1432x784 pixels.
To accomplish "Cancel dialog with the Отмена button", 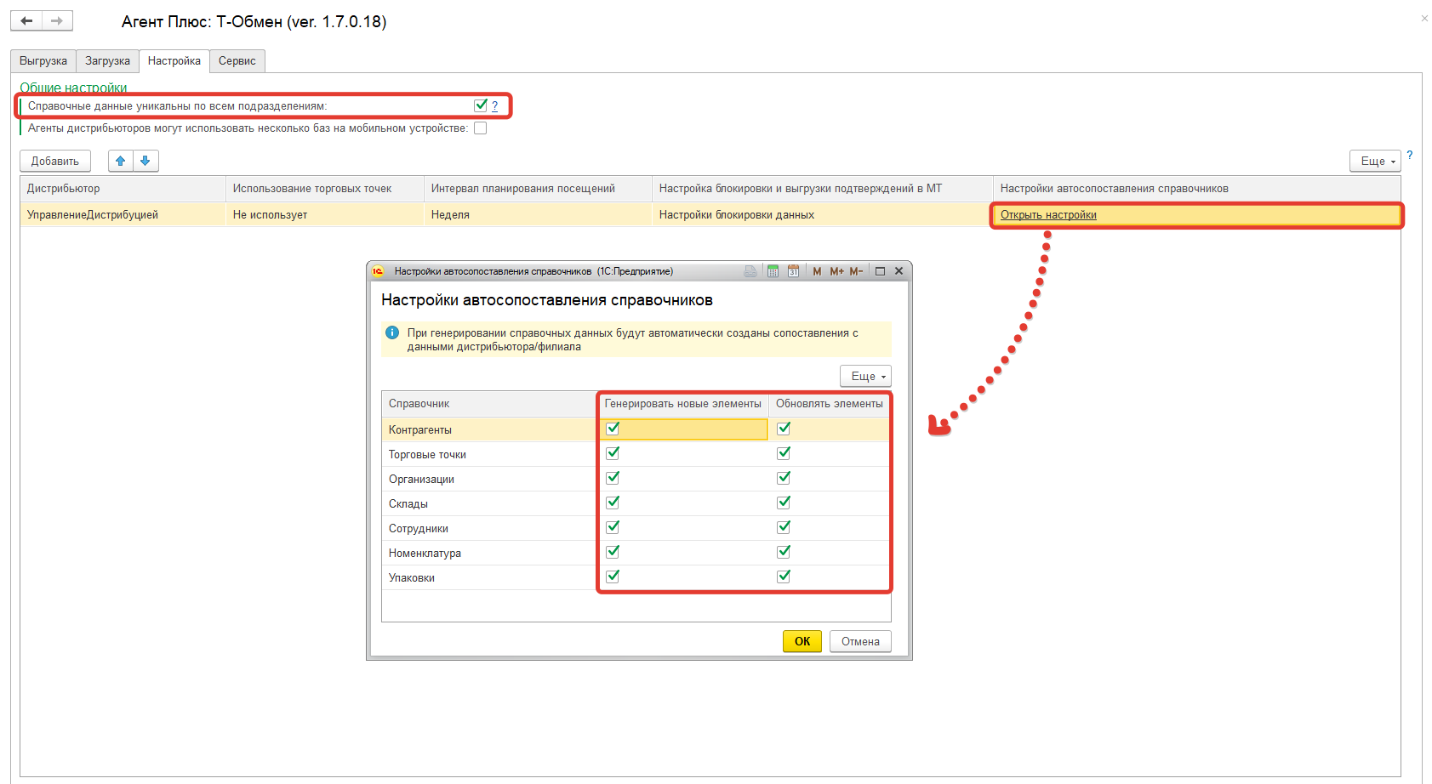I will tap(860, 641).
